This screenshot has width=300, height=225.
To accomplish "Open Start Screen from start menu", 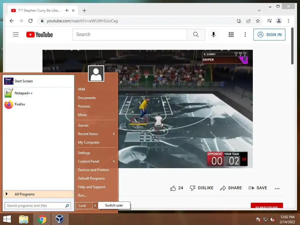I will pyautogui.click(x=38, y=81).
